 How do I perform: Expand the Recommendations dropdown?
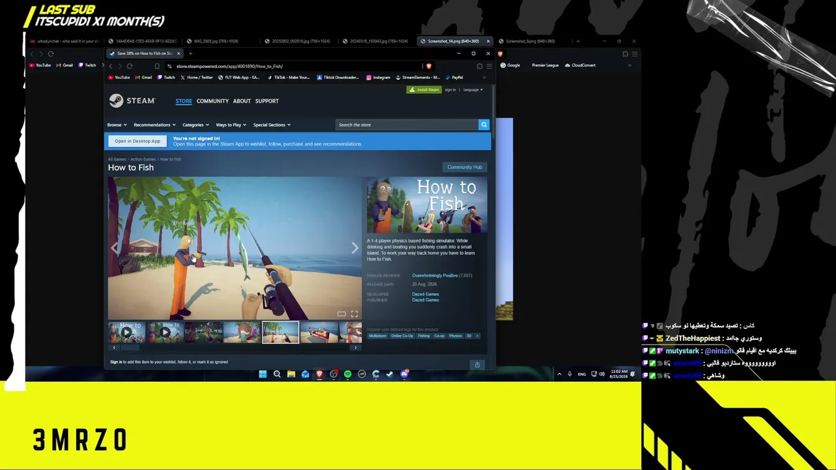pos(154,125)
